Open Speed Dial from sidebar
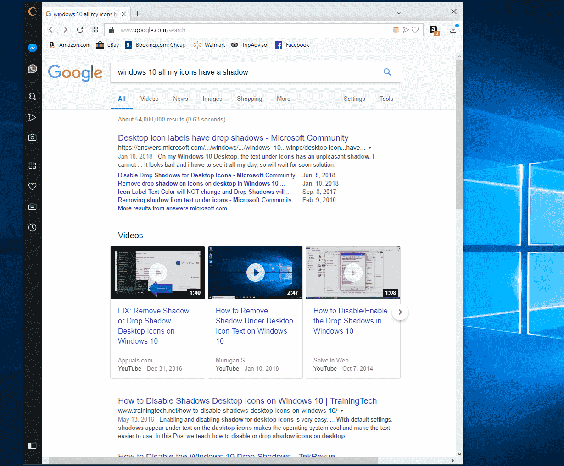 [x=32, y=165]
